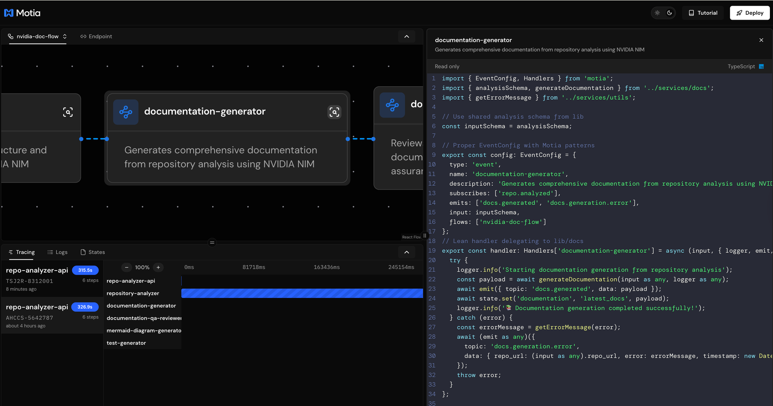Collapse the tracing panel chevron
The image size is (773, 406).
point(407,252)
